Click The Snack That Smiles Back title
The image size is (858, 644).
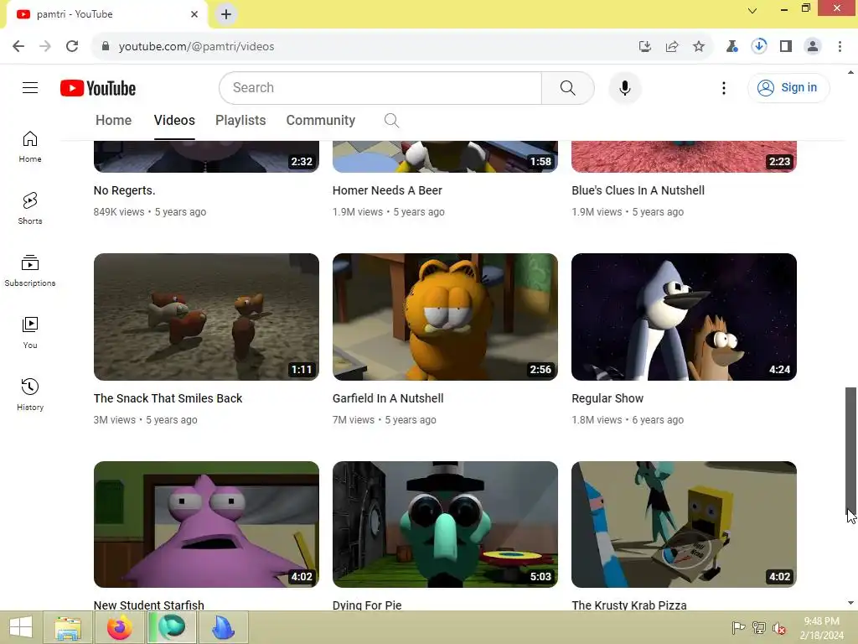168,398
